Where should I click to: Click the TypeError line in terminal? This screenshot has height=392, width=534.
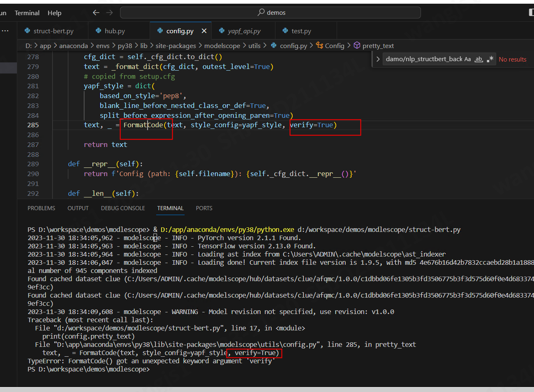[x=151, y=361]
